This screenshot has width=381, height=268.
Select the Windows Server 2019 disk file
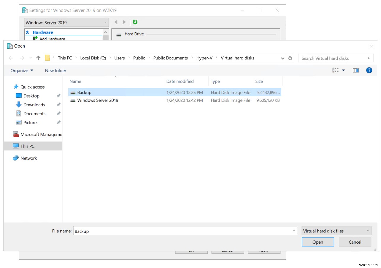pos(98,100)
